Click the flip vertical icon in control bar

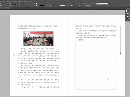[28, 6]
